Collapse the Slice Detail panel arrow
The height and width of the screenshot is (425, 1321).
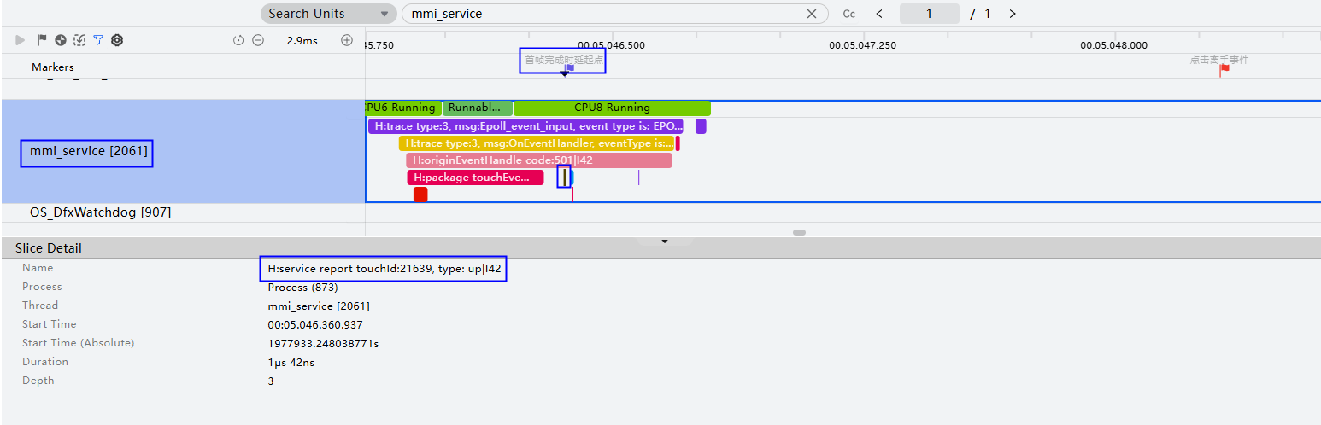665,242
